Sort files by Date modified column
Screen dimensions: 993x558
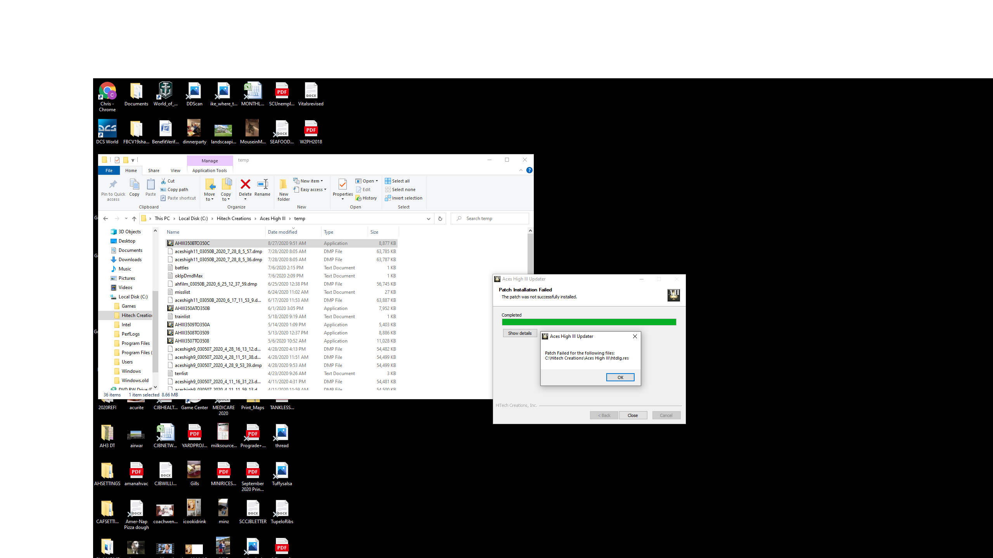tap(294, 232)
